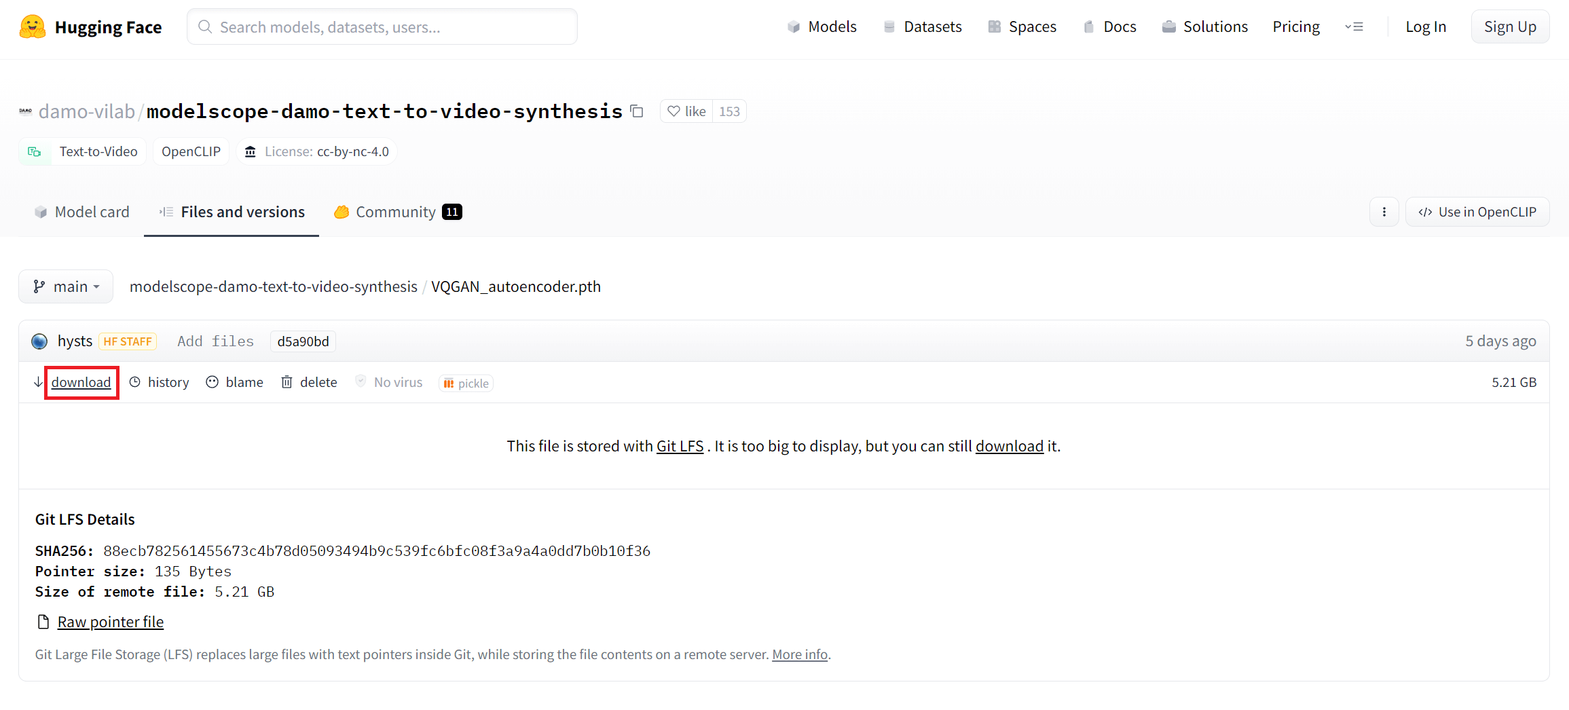Screen dimensions: 1569x710
Task: Open the hysts user profile name
Action: pos(75,341)
